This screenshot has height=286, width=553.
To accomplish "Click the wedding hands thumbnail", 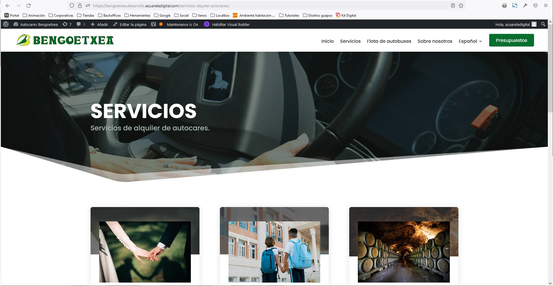I will (145, 252).
